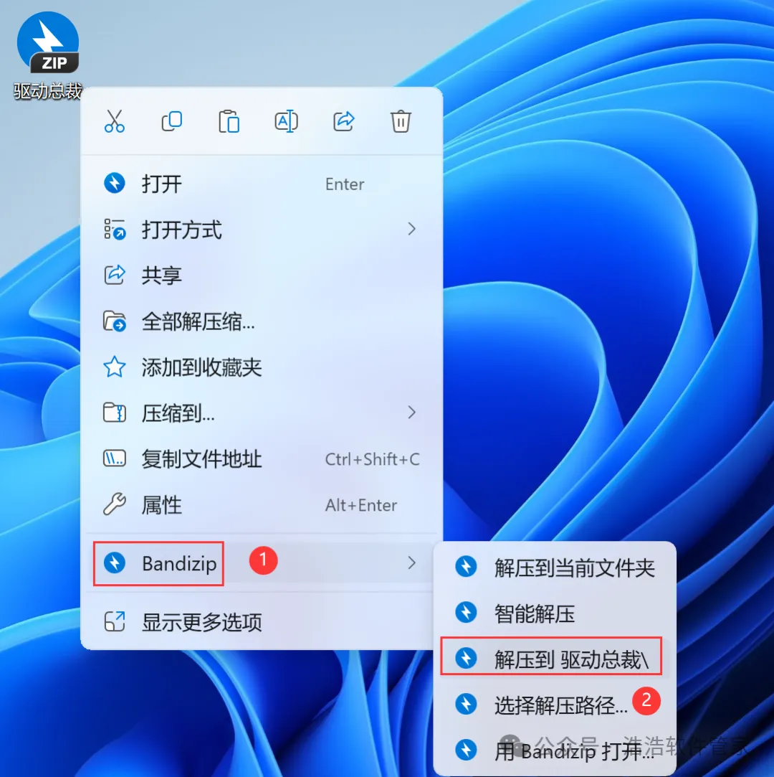Choose 选择解压路径... option
This screenshot has height=777, width=774.
(x=555, y=705)
